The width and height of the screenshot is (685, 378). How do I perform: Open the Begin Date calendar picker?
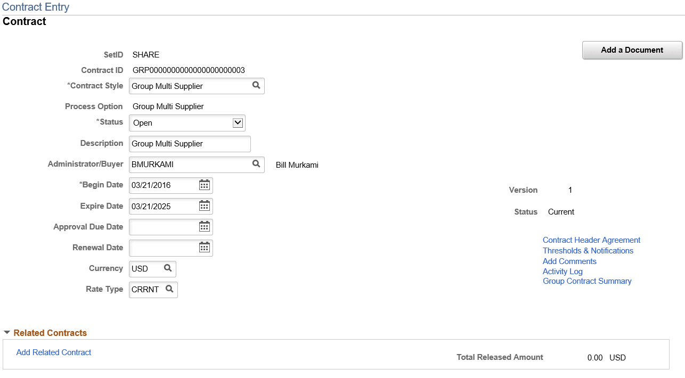205,185
